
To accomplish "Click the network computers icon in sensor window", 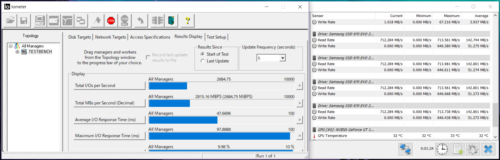I will [x=405, y=149].
